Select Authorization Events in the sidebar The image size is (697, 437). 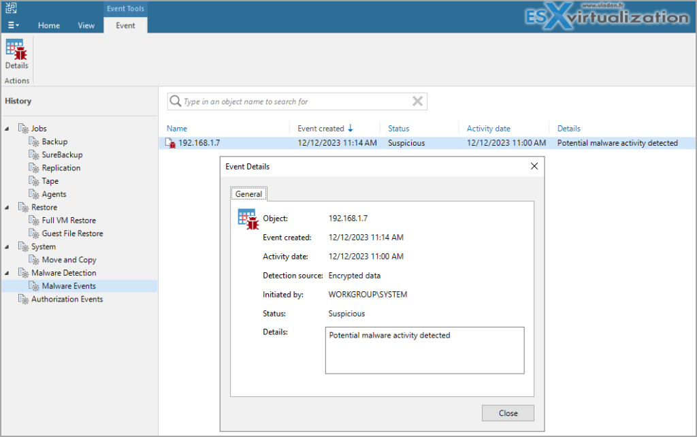tap(67, 299)
